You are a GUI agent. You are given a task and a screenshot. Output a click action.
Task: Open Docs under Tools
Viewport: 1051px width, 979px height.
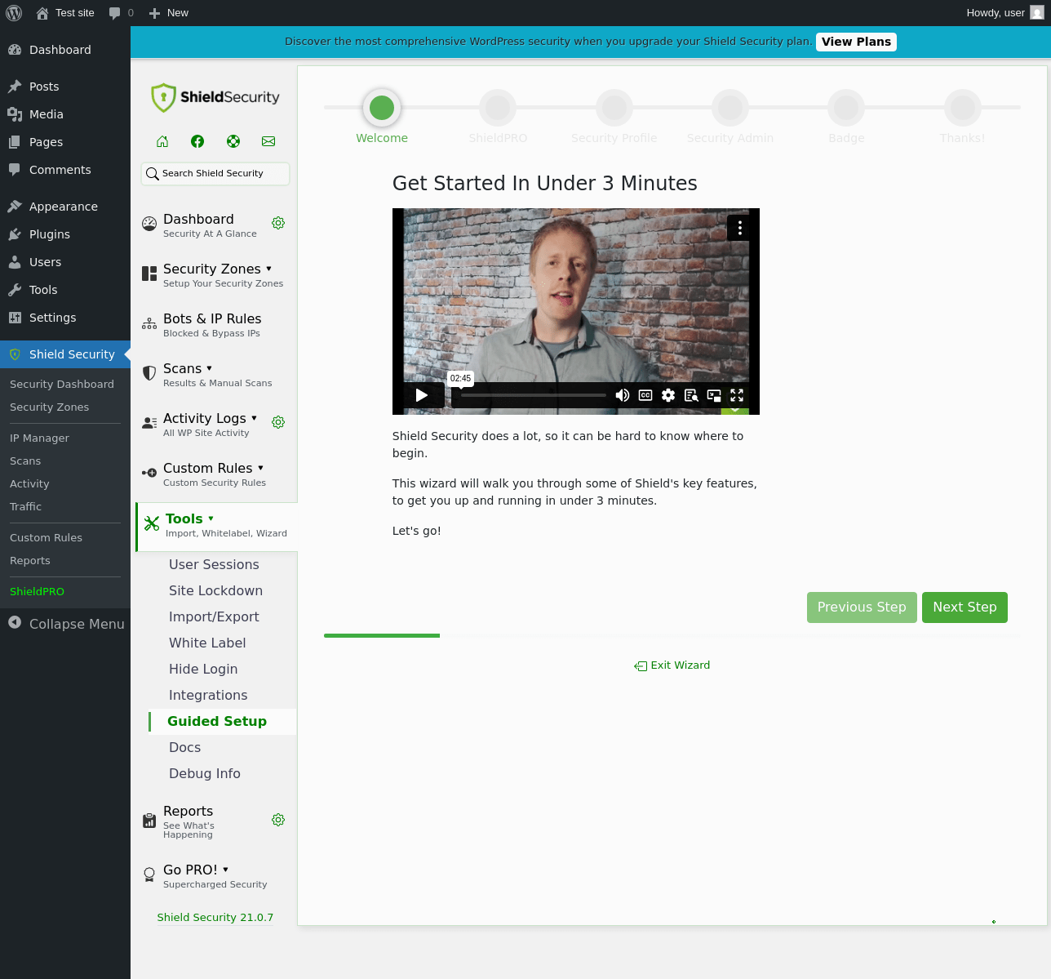[184, 747]
